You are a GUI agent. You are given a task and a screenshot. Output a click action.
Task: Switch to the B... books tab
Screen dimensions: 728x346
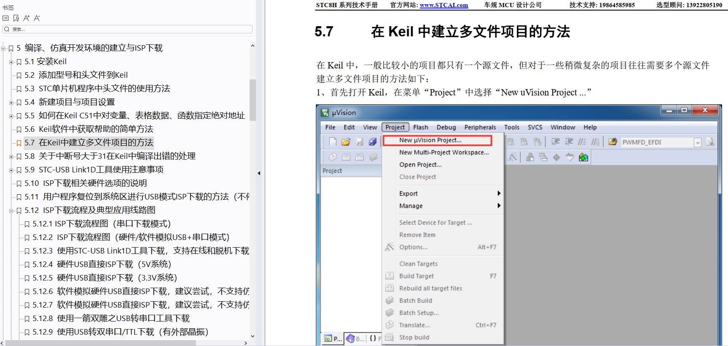[x=356, y=338]
